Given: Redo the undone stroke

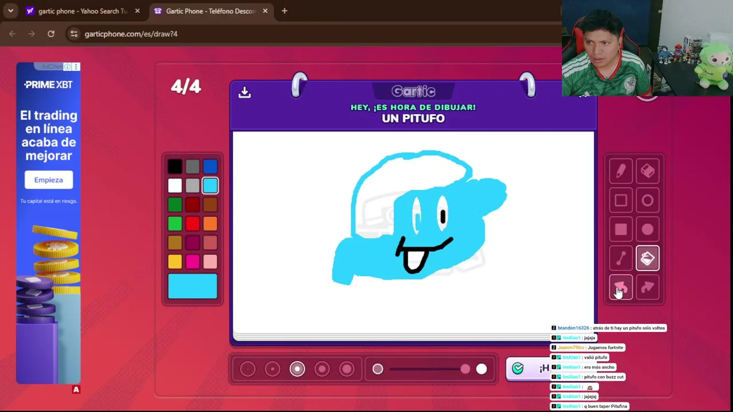Looking at the screenshot, I should click(x=648, y=288).
